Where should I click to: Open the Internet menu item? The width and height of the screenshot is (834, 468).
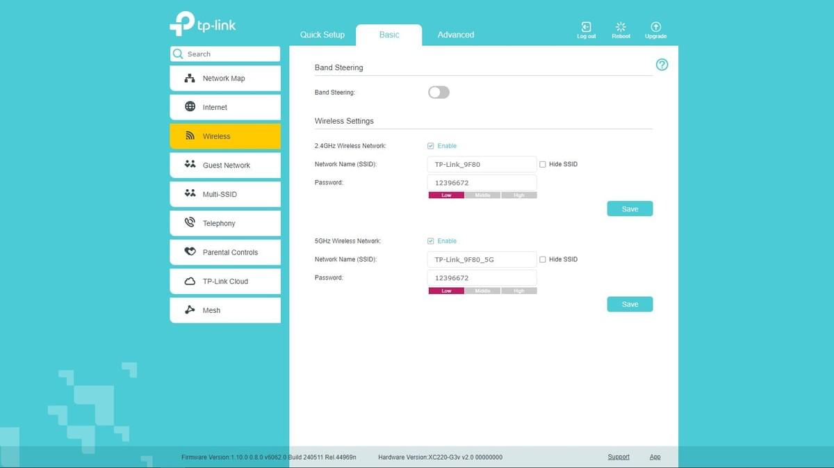pos(225,107)
